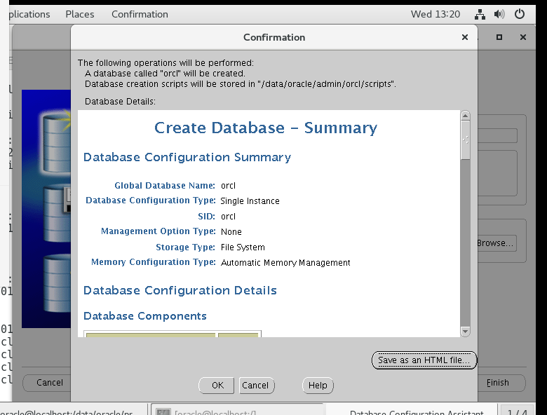This screenshot has height=415, width=547.
Task: Open the Wed 13:20 clock calendar
Action: (x=435, y=14)
